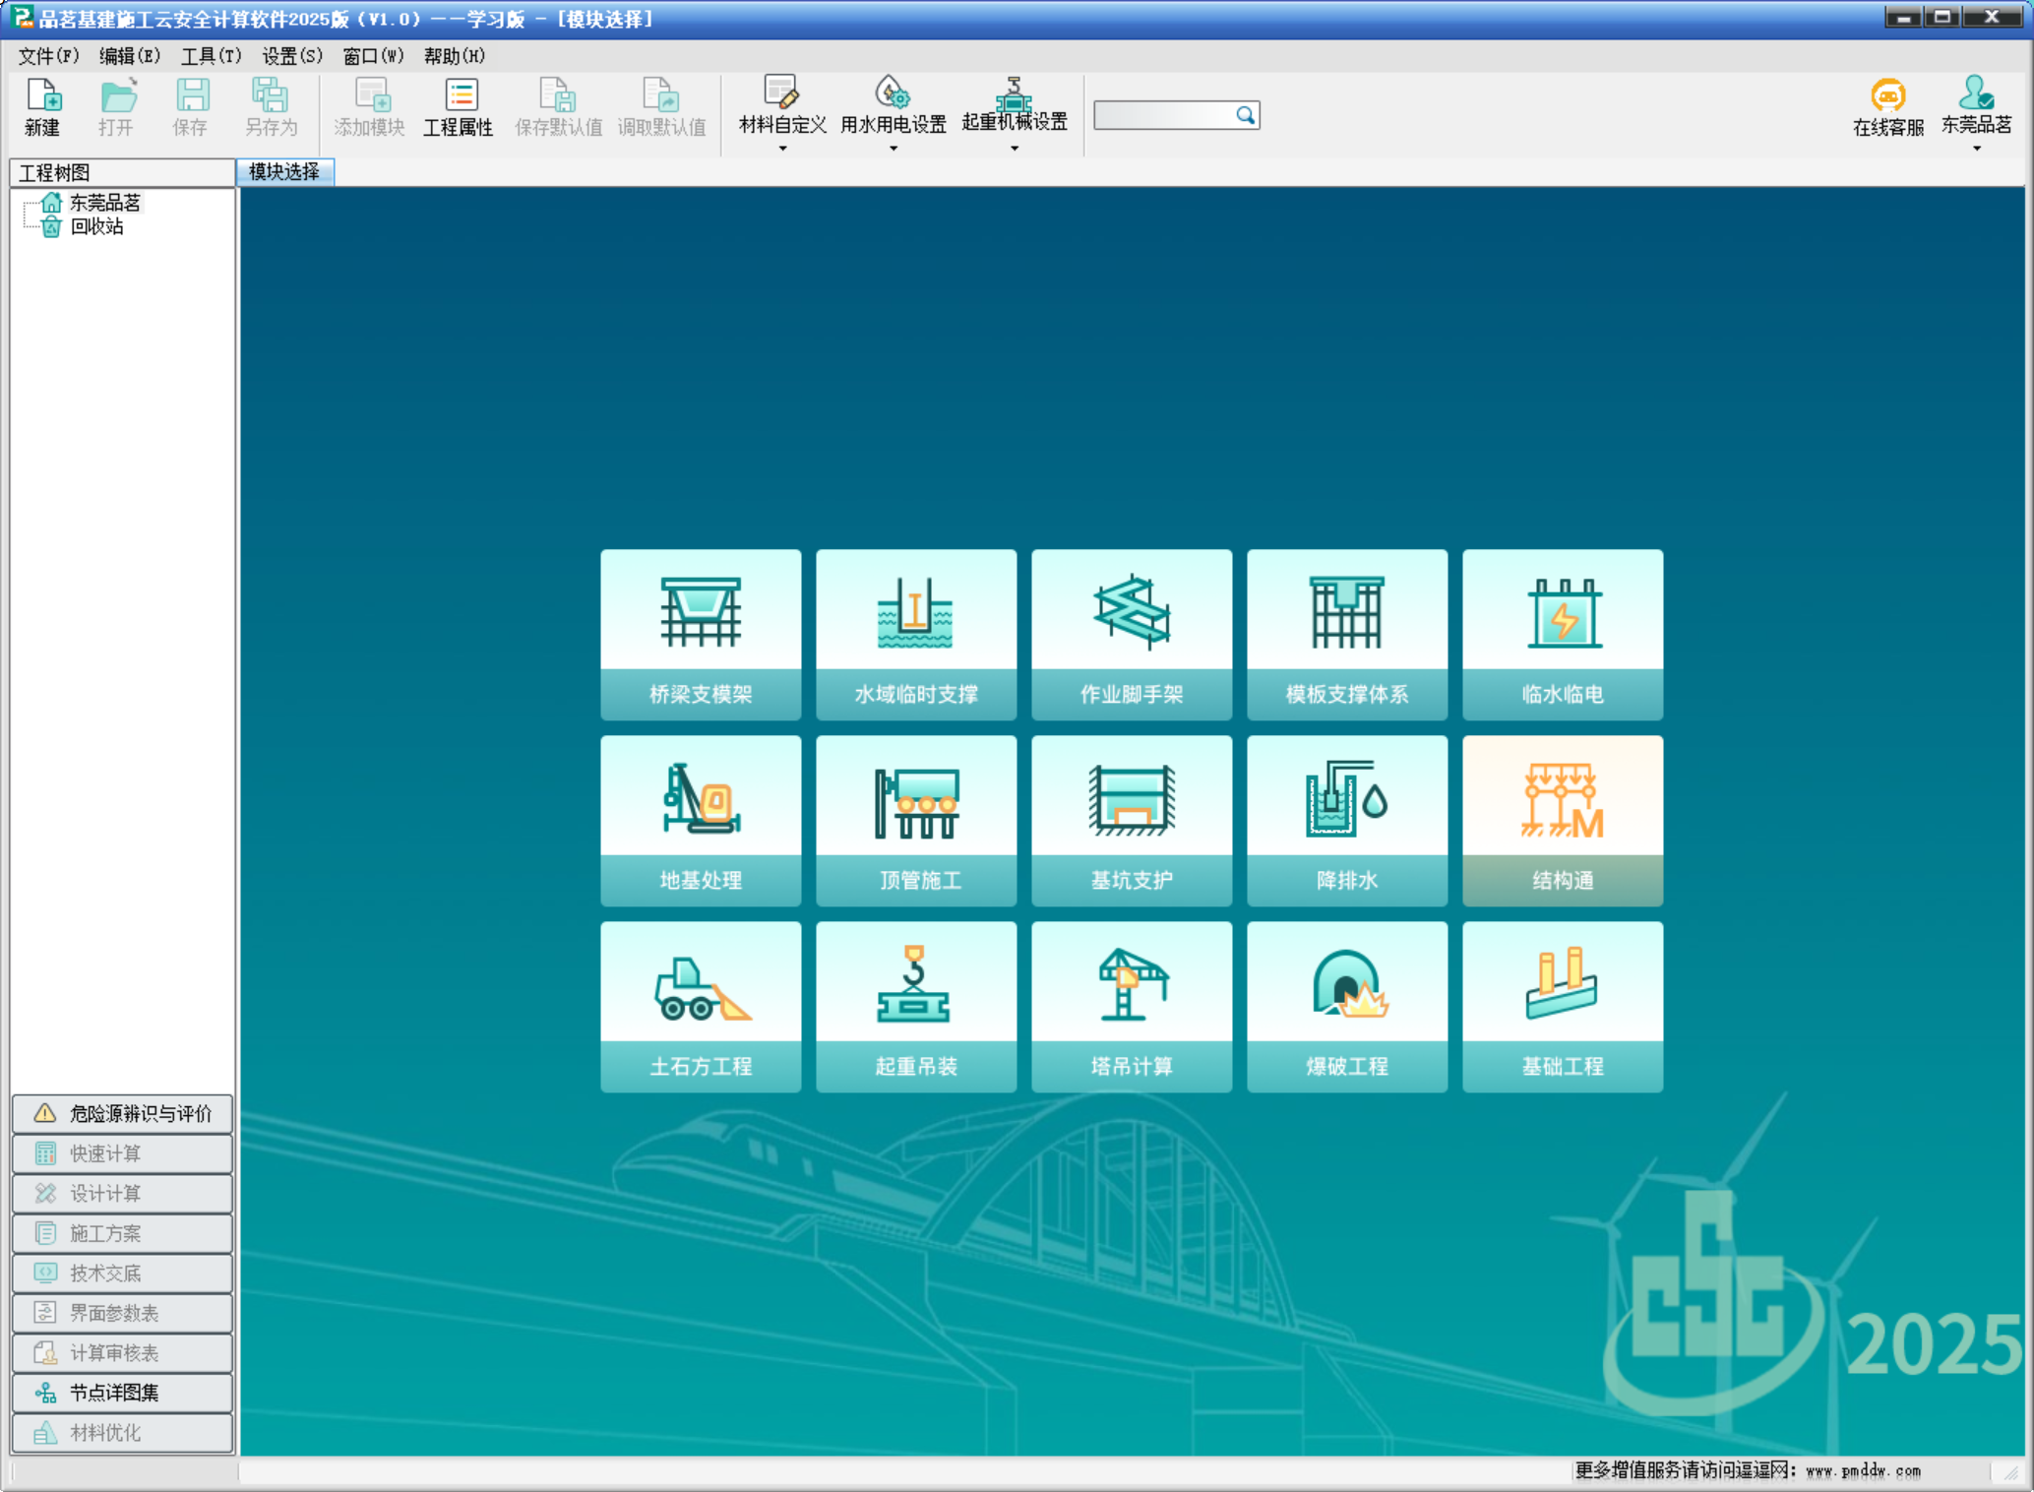This screenshot has height=1492, width=2034.
Task: Click the 新建 (New) toolbar icon
Action: click(42, 106)
